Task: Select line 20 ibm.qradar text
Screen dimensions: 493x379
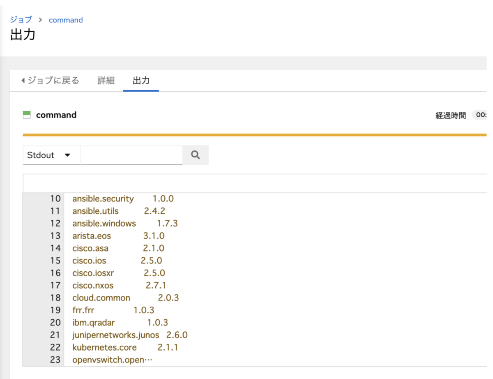Action: point(94,322)
